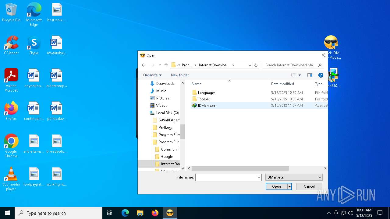
Task: Click the Cancel button
Action: tap(309, 186)
